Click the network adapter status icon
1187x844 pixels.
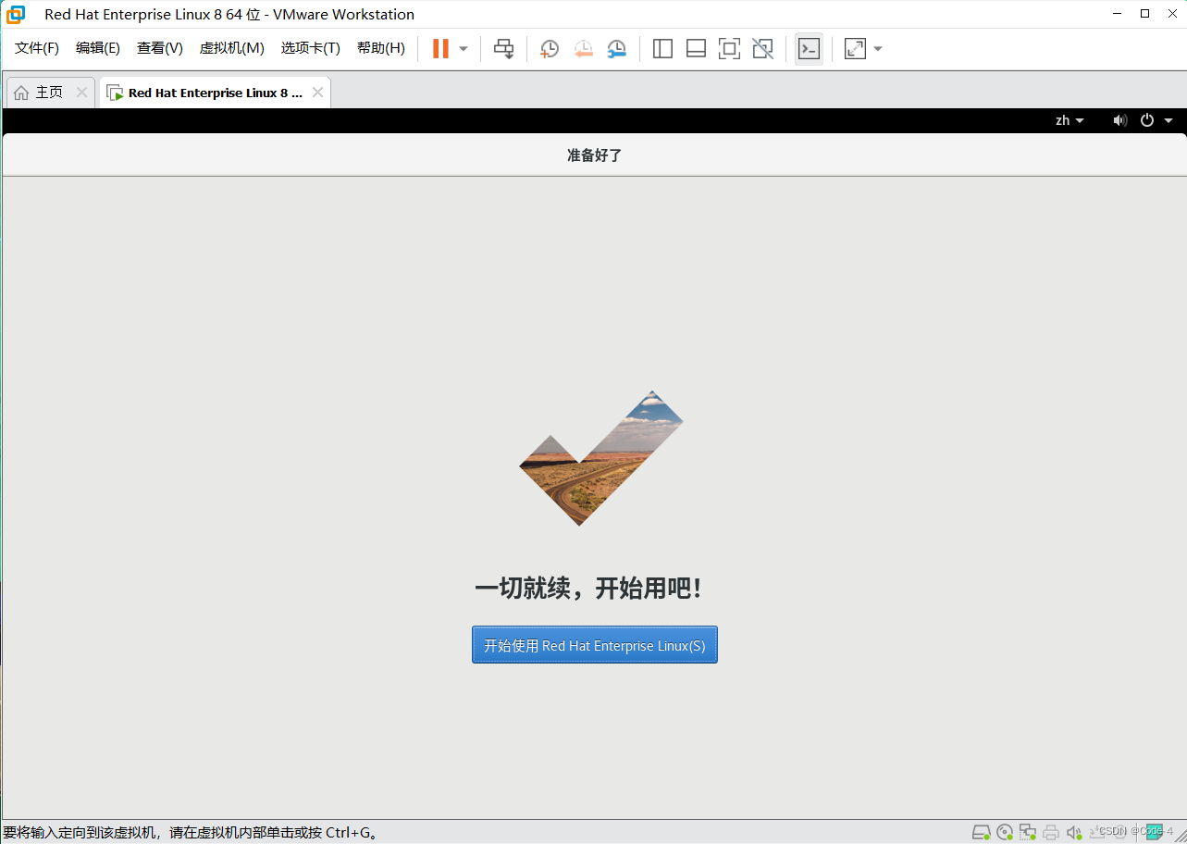click(1028, 832)
